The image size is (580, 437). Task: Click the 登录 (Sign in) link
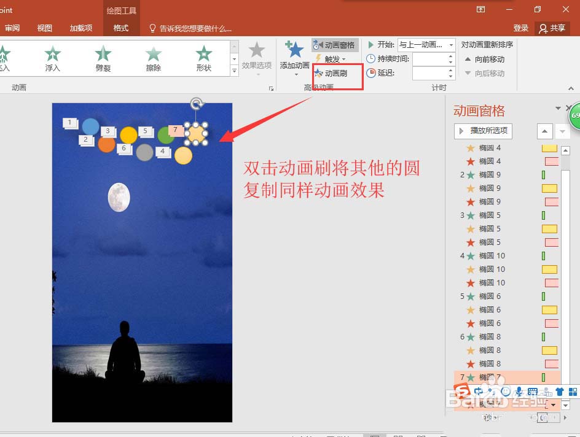521,28
